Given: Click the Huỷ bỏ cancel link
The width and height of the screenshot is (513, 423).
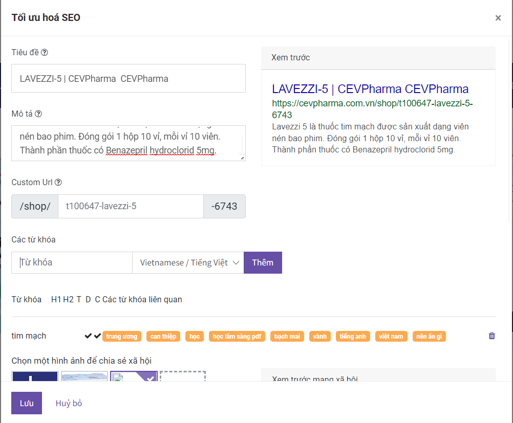Looking at the screenshot, I should point(69,403).
